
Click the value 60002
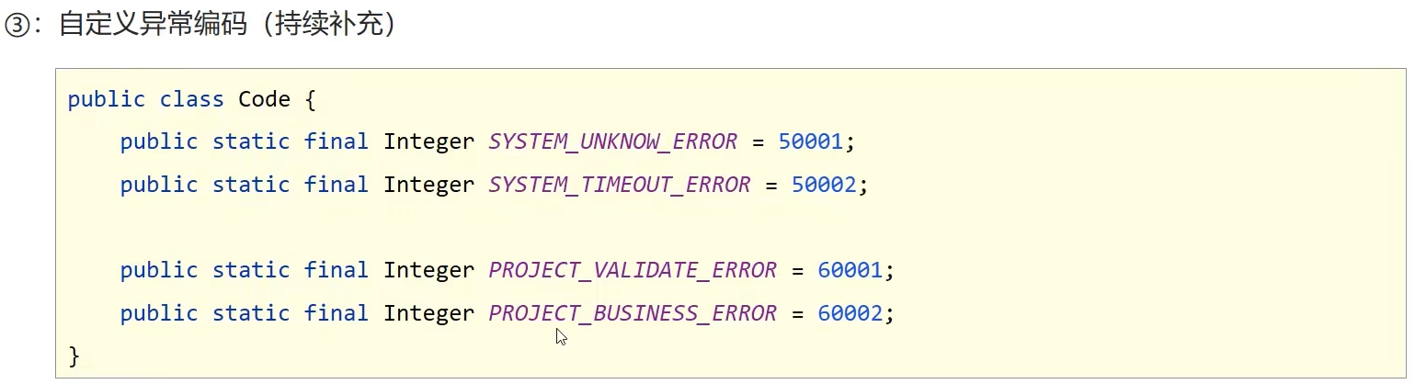850,313
